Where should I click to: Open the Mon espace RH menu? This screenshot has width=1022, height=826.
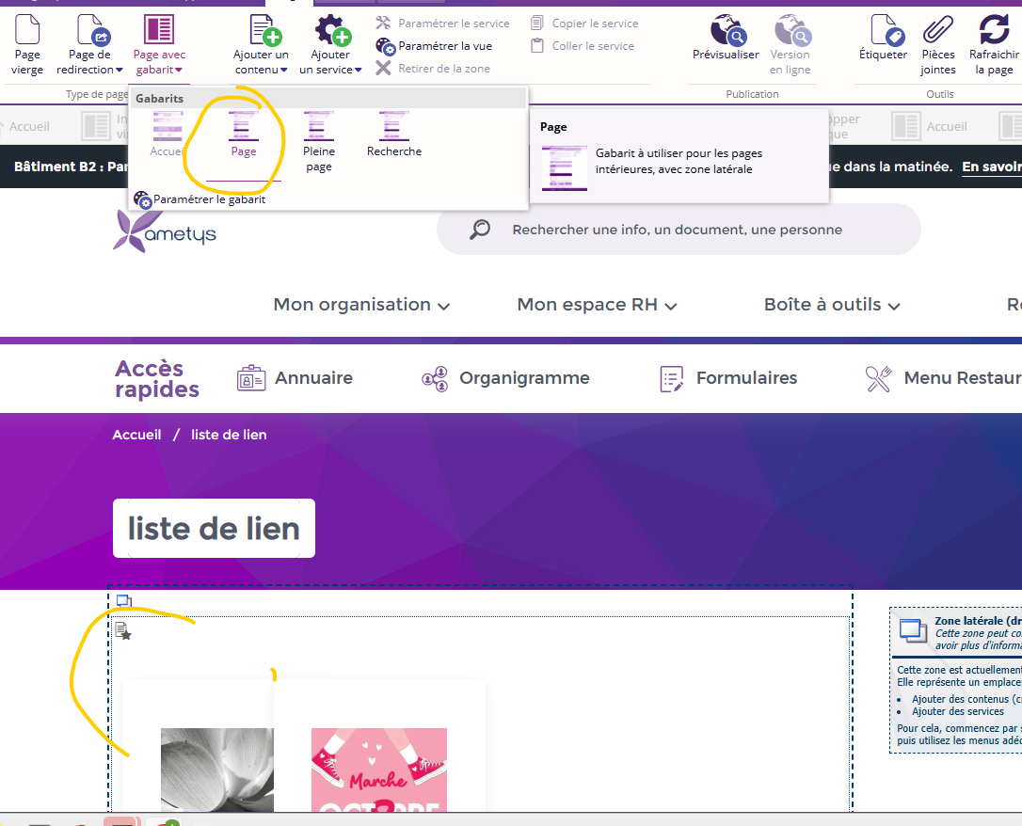597,305
